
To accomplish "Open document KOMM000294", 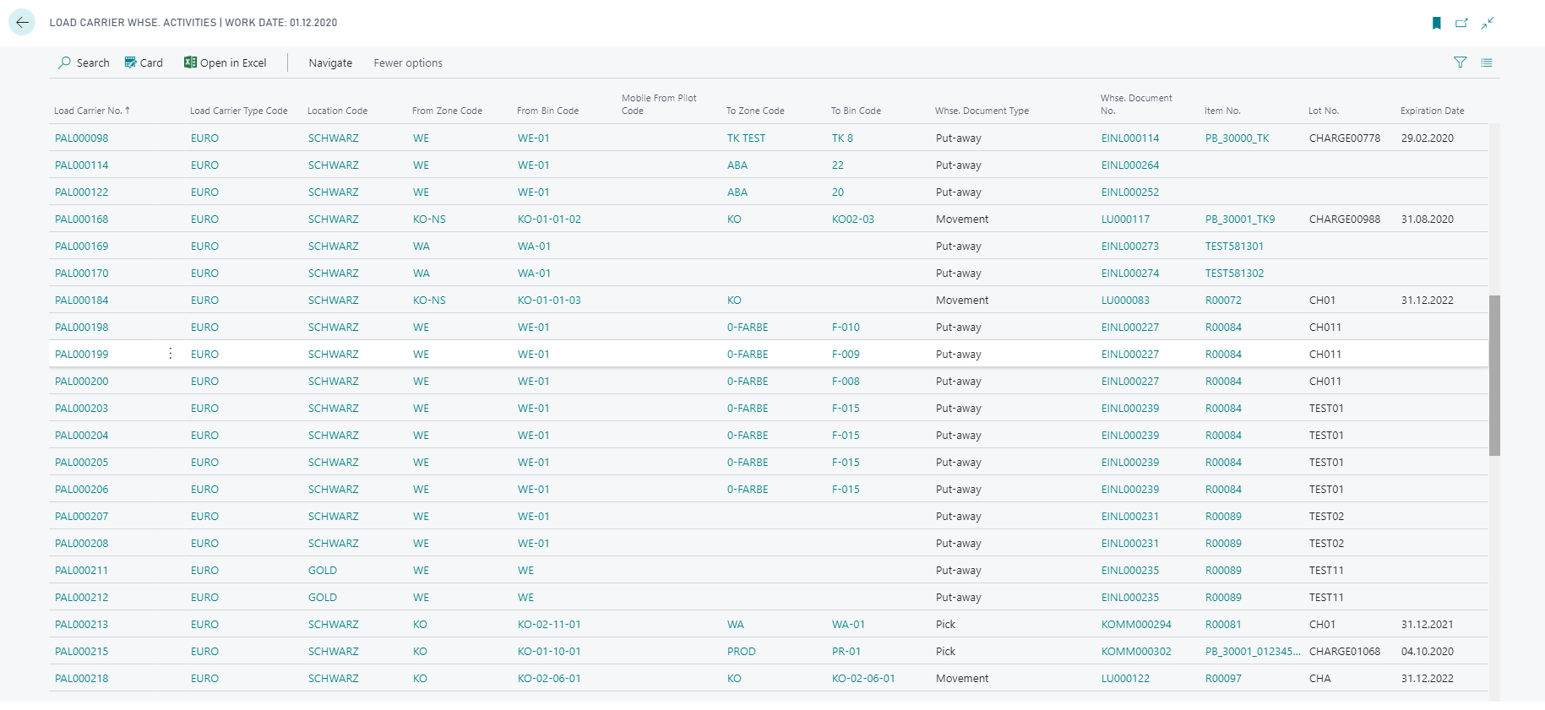I will point(1136,624).
